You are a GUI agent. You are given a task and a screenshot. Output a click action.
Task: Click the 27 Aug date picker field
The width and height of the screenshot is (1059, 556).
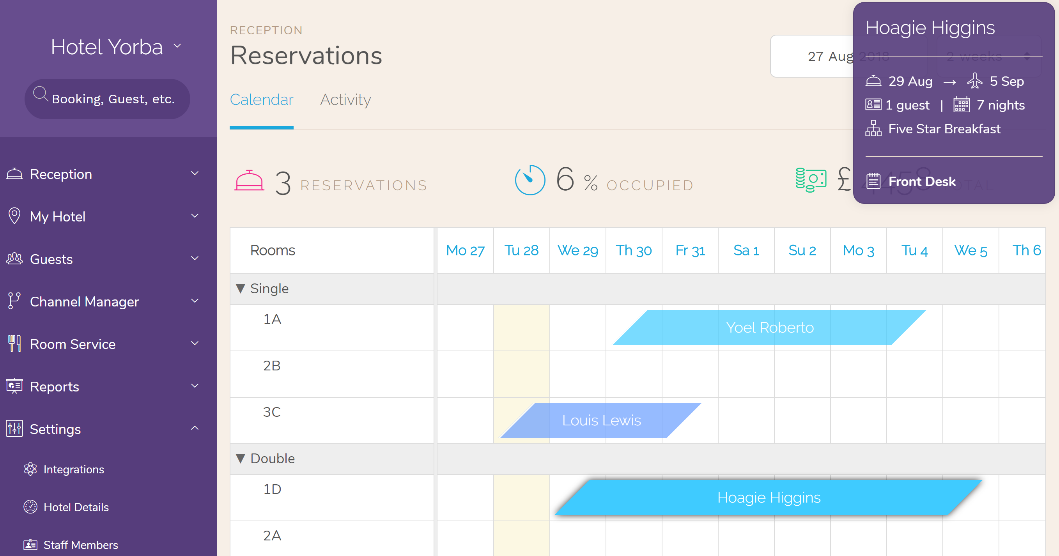tap(848, 56)
